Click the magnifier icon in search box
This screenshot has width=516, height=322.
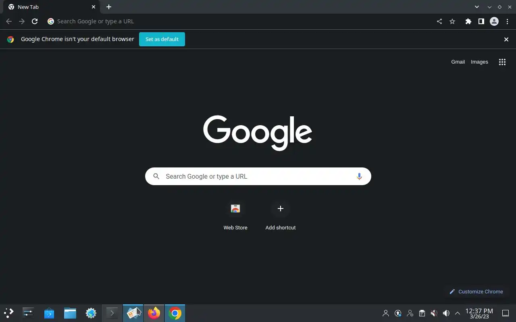click(156, 176)
